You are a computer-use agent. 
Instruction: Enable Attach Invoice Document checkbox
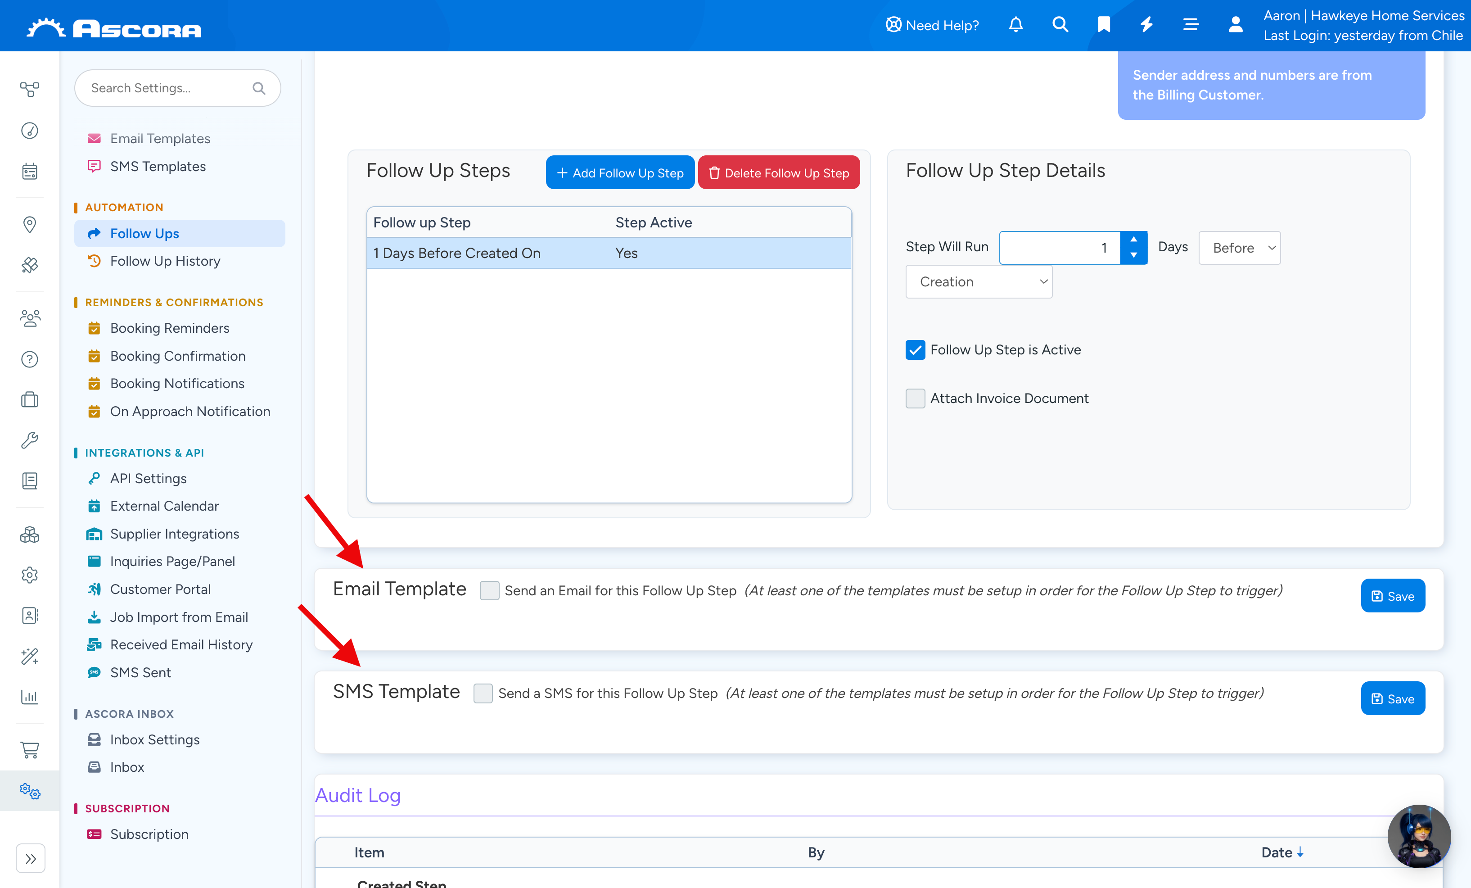coord(915,399)
